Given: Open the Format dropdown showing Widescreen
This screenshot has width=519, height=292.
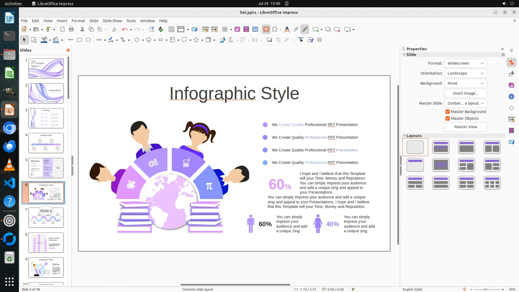Looking at the screenshot, I should pos(465,63).
